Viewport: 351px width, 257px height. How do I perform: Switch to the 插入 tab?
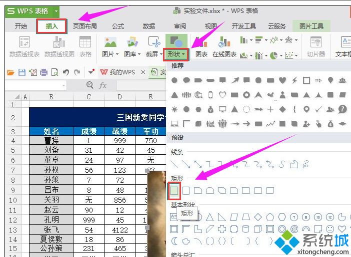pyautogui.click(x=51, y=26)
